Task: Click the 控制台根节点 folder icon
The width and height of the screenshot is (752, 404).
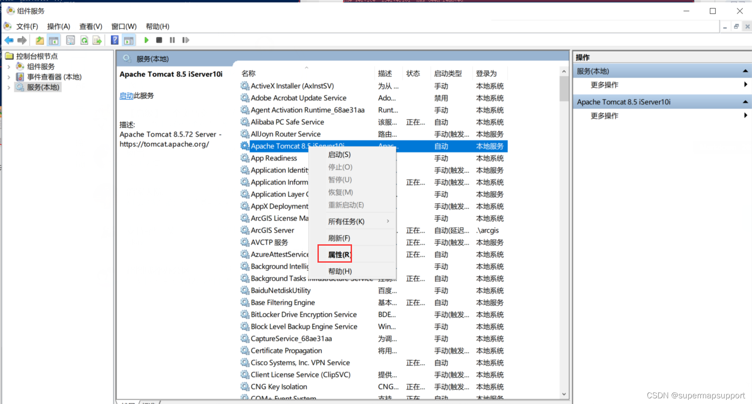Action: [x=9, y=56]
